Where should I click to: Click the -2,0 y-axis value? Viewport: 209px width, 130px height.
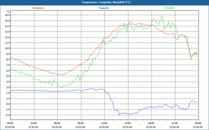(8, 115)
